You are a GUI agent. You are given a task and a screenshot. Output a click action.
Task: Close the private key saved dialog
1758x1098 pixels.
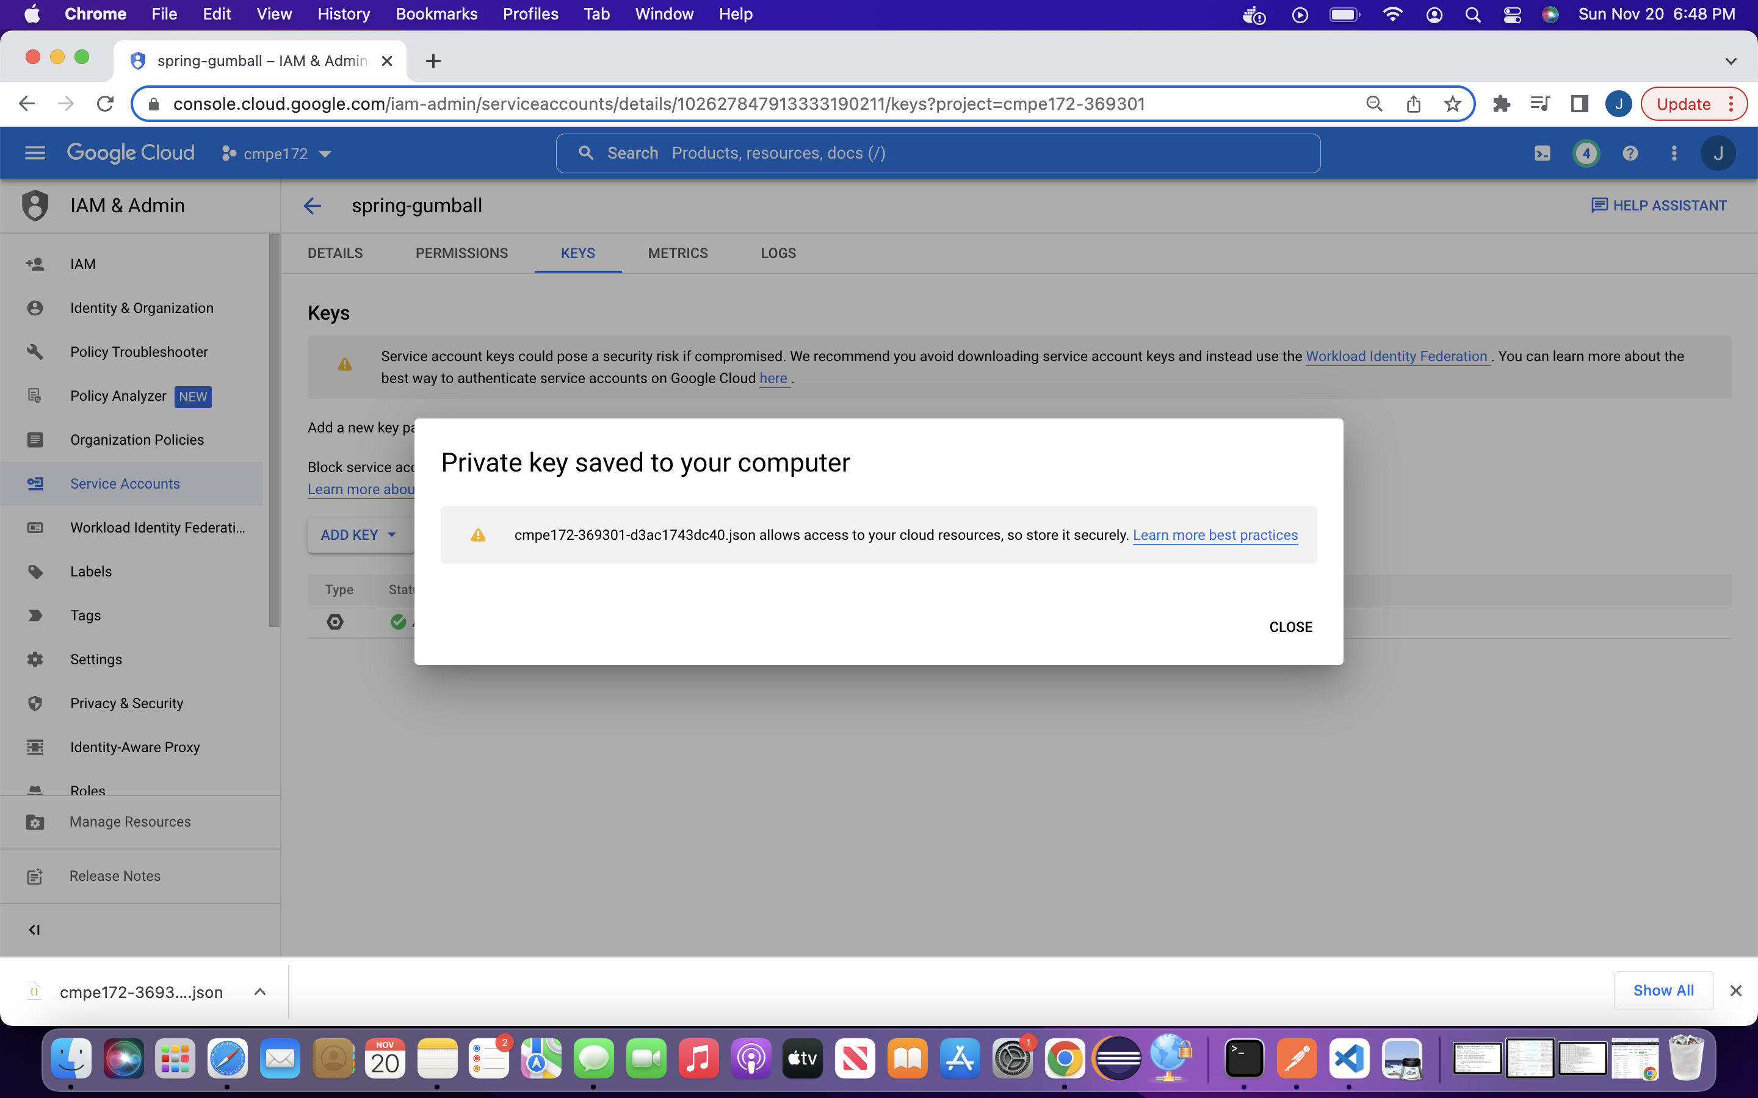[1290, 626]
